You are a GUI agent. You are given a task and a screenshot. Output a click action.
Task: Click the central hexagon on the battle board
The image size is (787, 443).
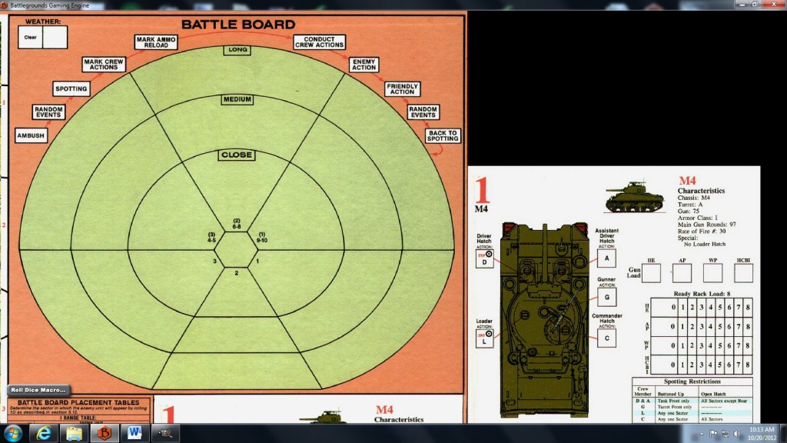pos(237,250)
